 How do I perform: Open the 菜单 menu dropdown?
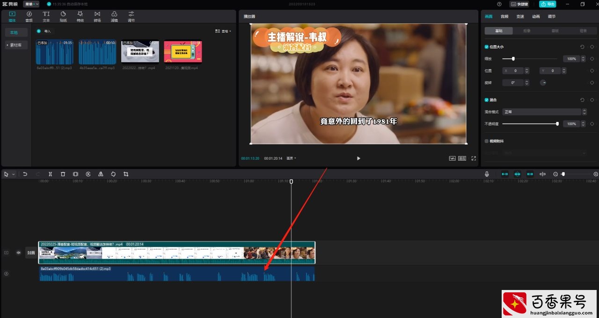click(x=31, y=4)
